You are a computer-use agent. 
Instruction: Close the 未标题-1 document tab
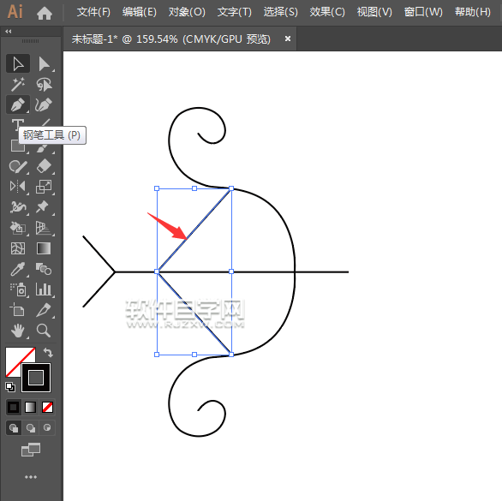pyautogui.click(x=288, y=39)
